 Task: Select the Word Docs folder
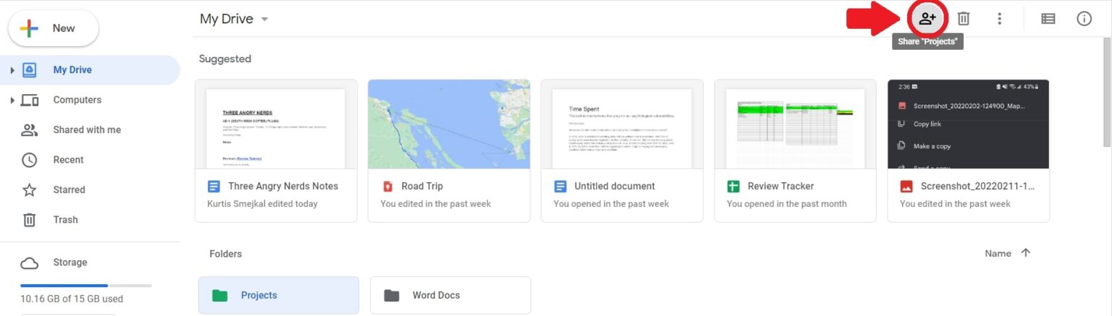[x=450, y=295]
